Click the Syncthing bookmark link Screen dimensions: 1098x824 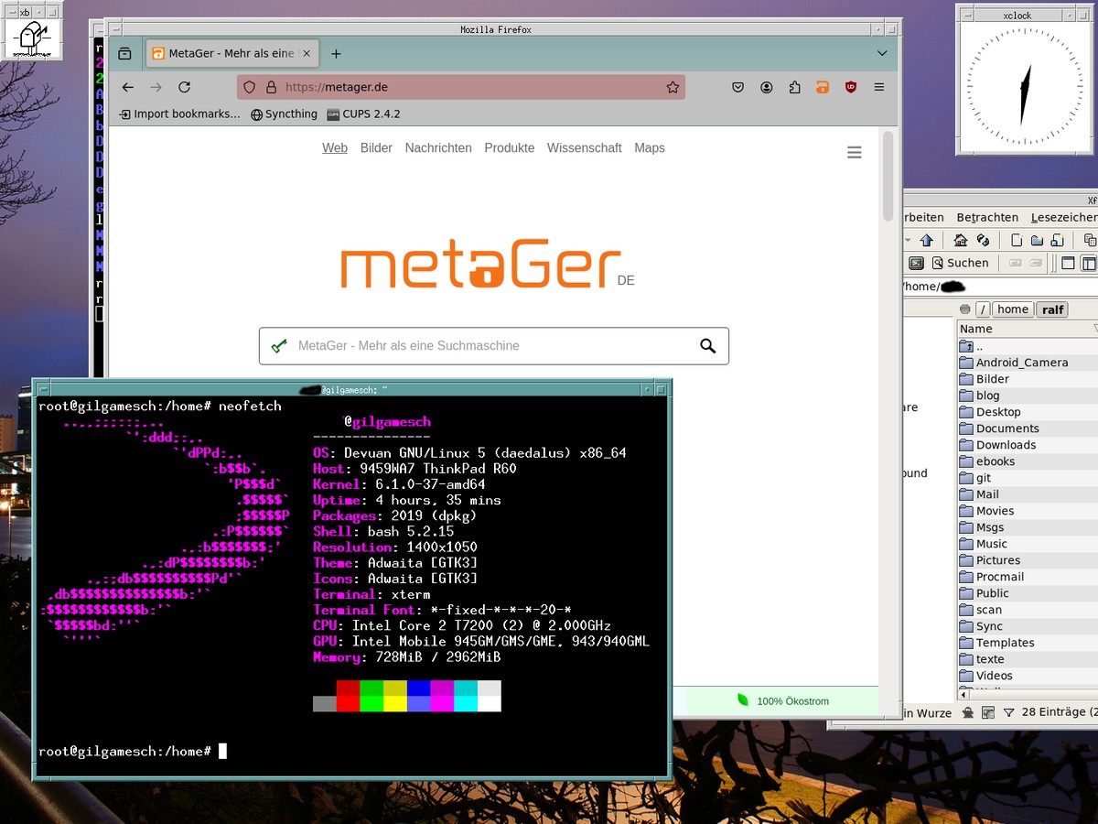pos(284,114)
